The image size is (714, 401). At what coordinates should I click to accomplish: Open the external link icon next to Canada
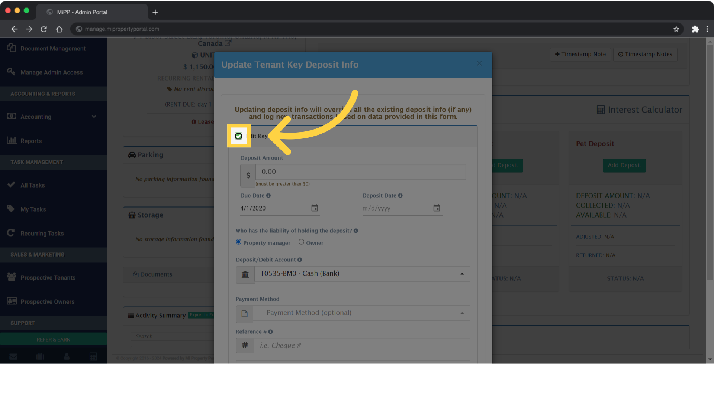[228, 43]
